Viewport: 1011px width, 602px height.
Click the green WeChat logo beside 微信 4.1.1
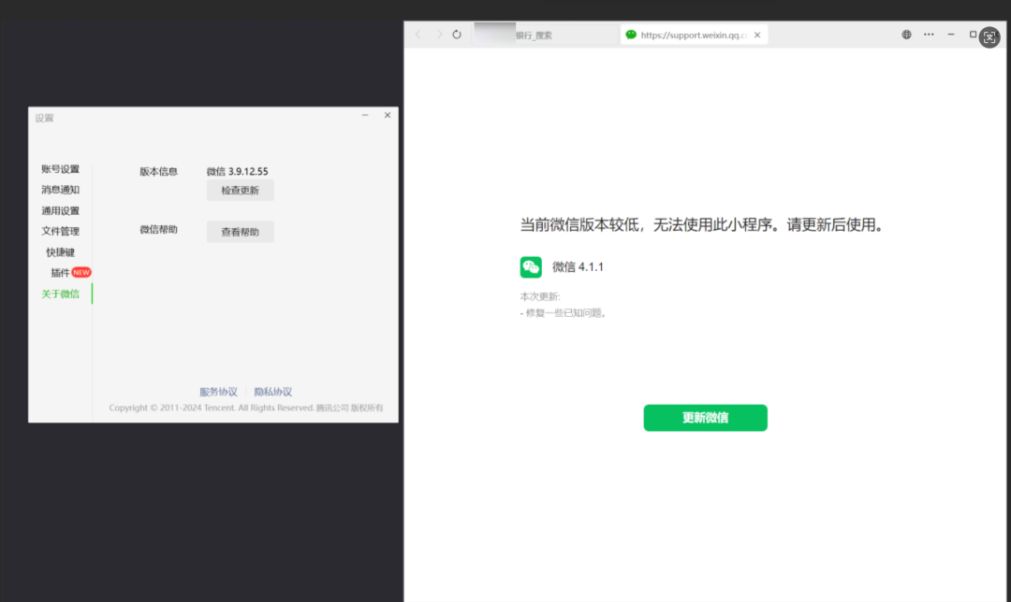click(531, 267)
